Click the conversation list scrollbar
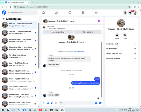 [39, 46]
